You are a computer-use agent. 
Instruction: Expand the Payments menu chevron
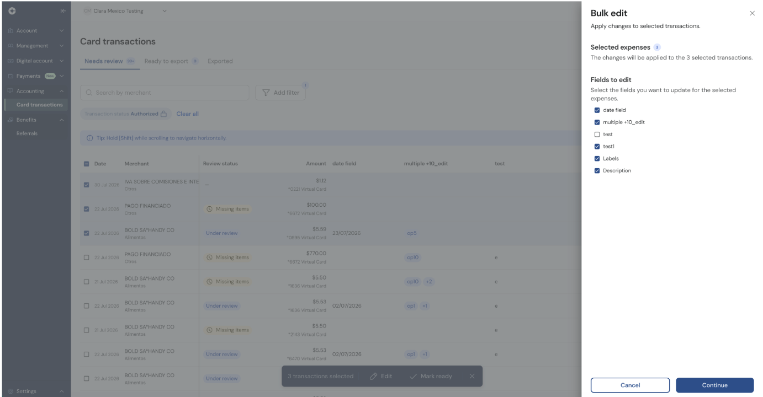62,76
